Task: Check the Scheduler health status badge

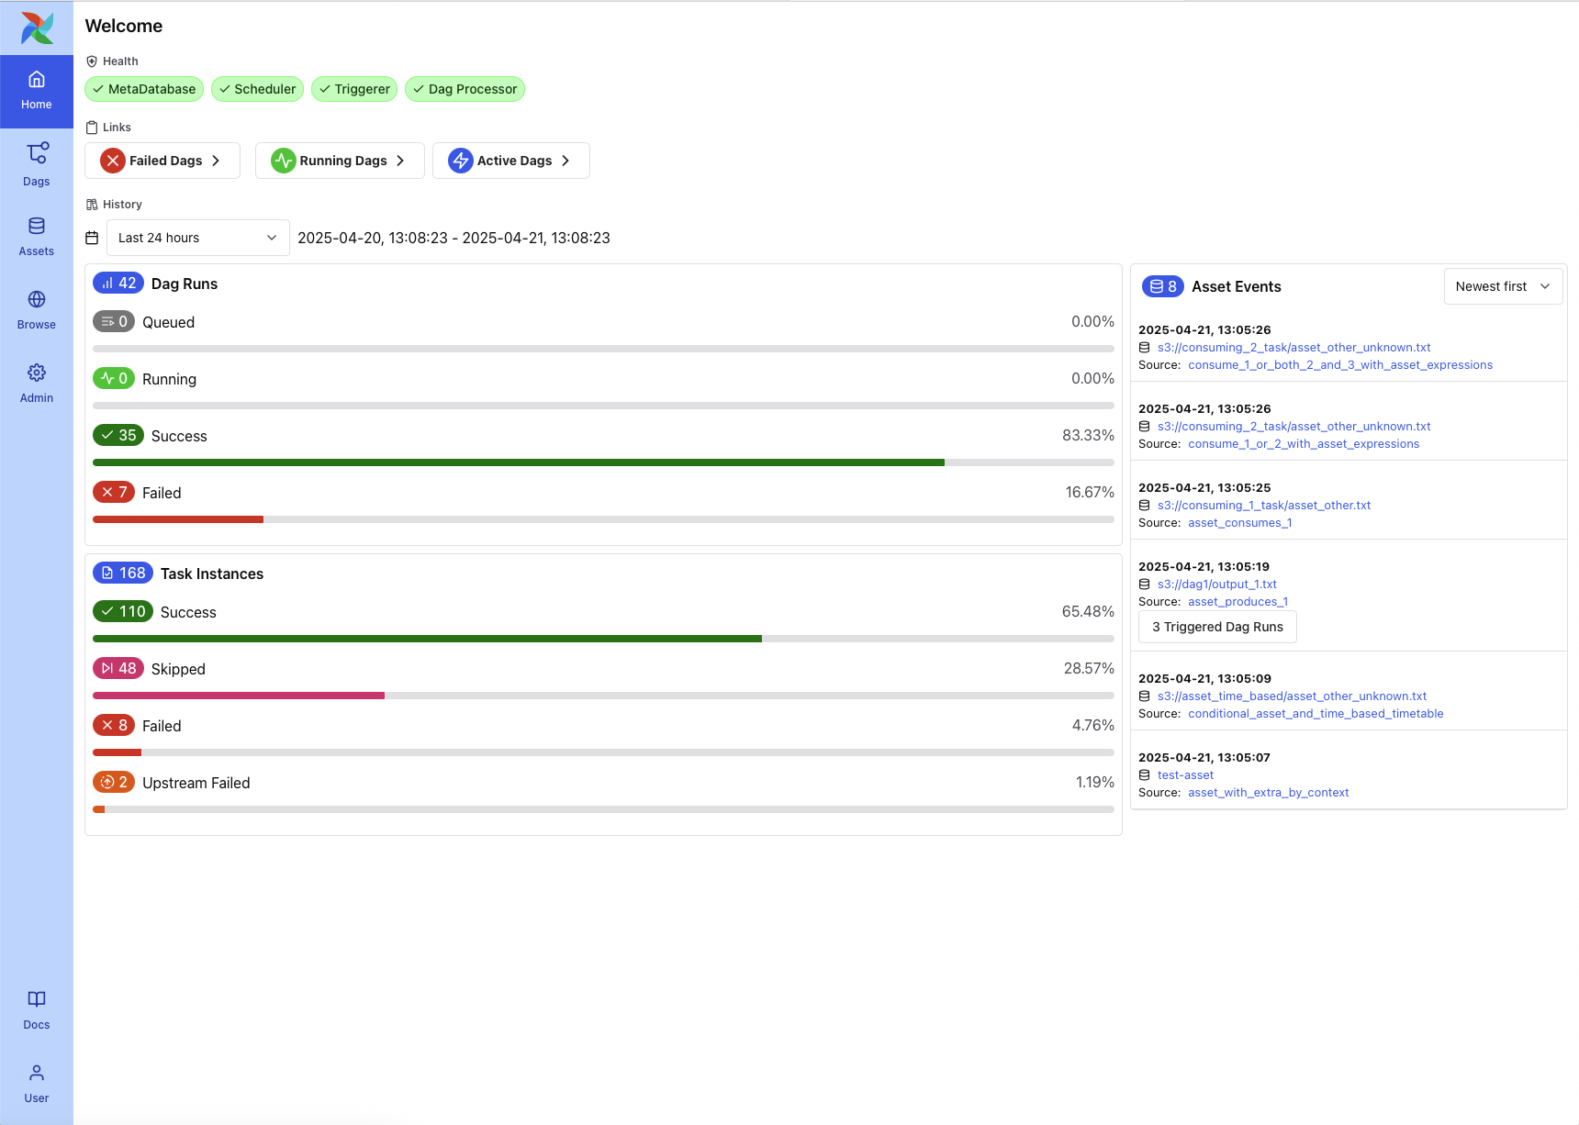Action: click(x=257, y=89)
